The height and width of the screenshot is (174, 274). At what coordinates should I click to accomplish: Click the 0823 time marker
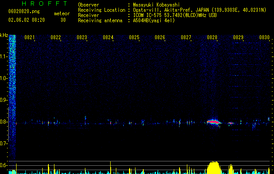(82, 37)
